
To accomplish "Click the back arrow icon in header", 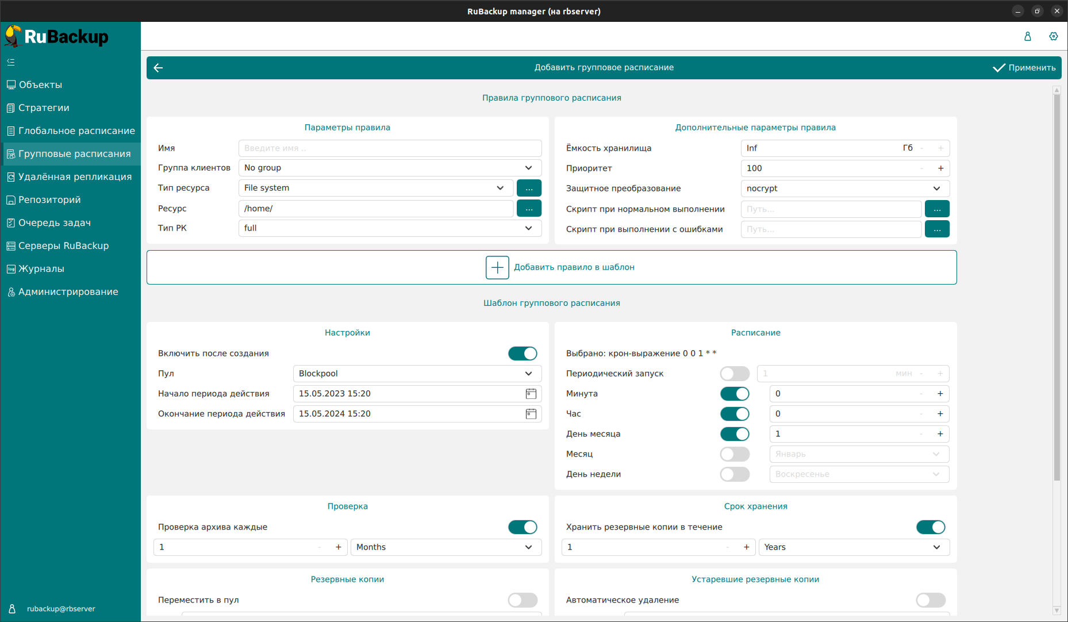I will click(159, 68).
